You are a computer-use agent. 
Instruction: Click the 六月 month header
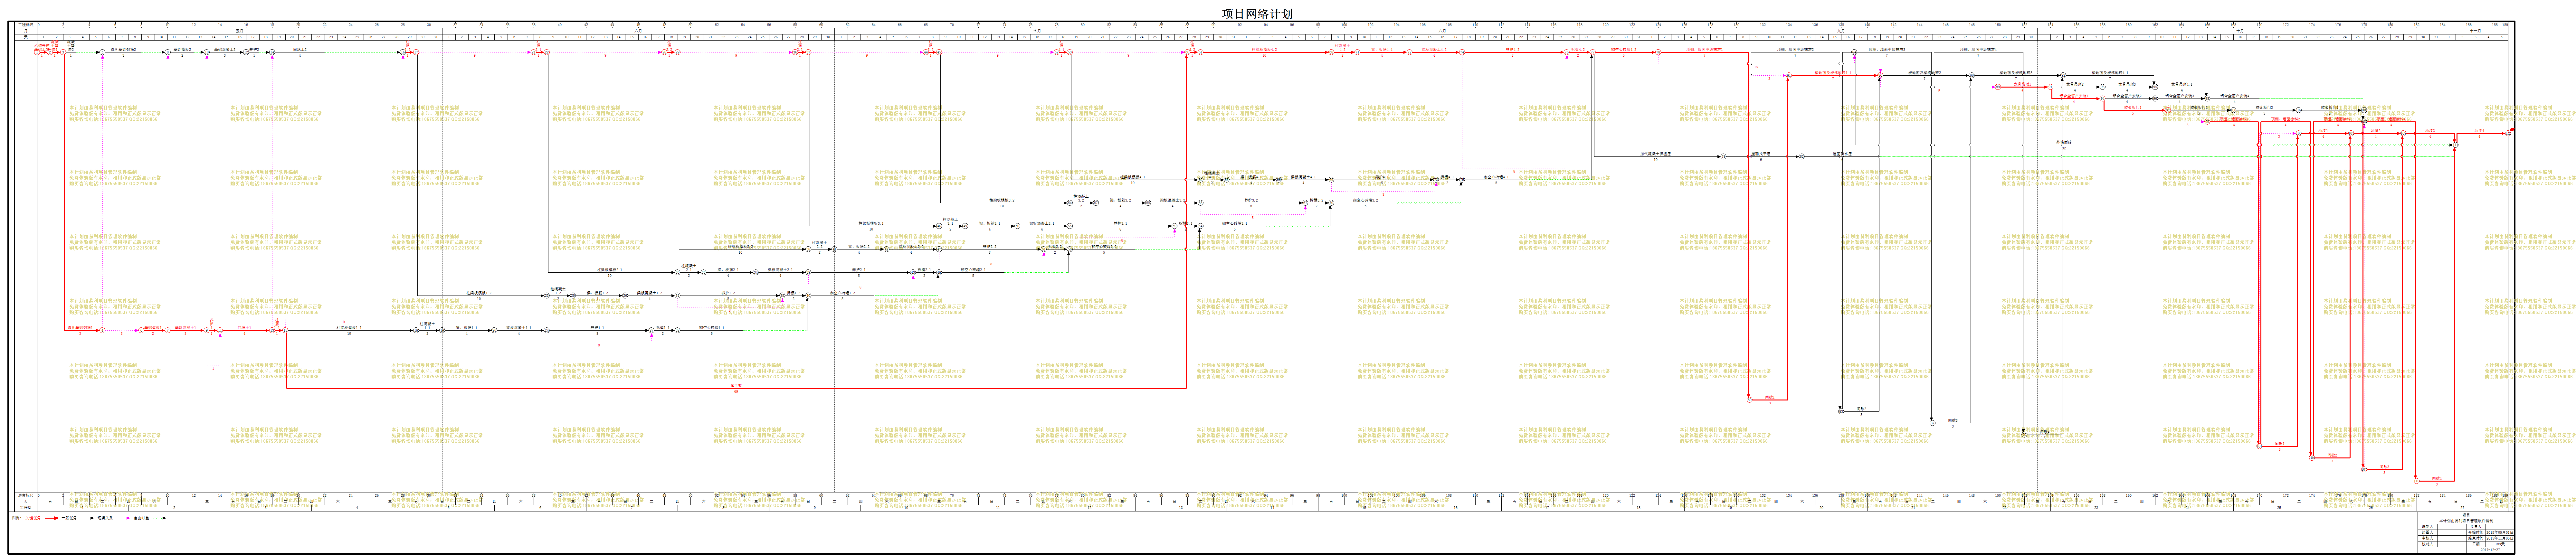tap(638, 31)
